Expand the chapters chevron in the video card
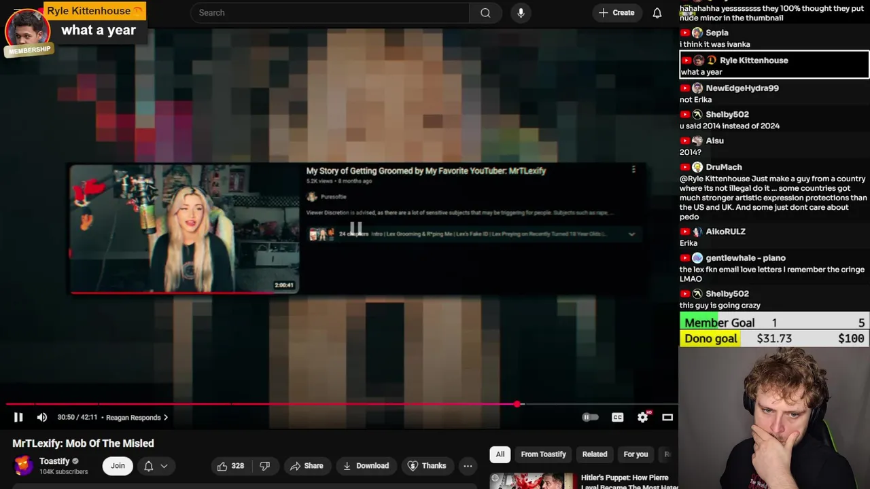Image resolution: width=870 pixels, height=489 pixels. 631,234
